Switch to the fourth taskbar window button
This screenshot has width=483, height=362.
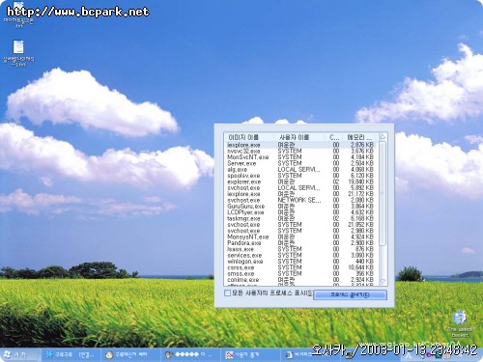(x=249, y=355)
